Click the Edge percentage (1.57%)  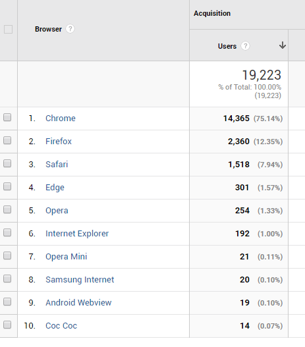270,188
